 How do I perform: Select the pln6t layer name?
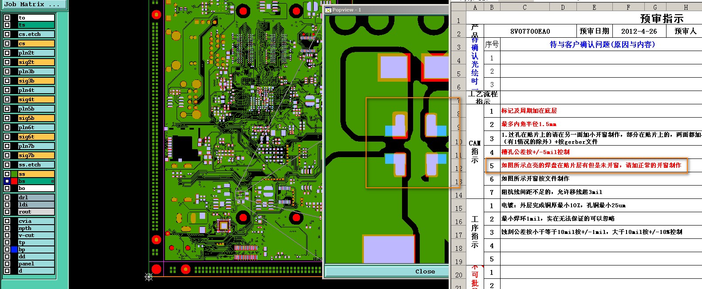click(x=36, y=127)
